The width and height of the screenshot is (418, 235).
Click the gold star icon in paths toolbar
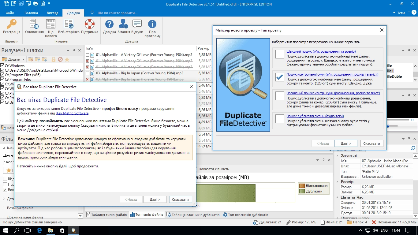[x=67, y=59]
